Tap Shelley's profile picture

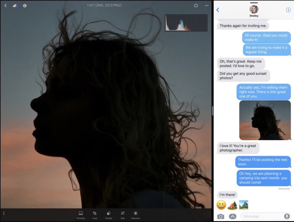[x=254, y=9]
